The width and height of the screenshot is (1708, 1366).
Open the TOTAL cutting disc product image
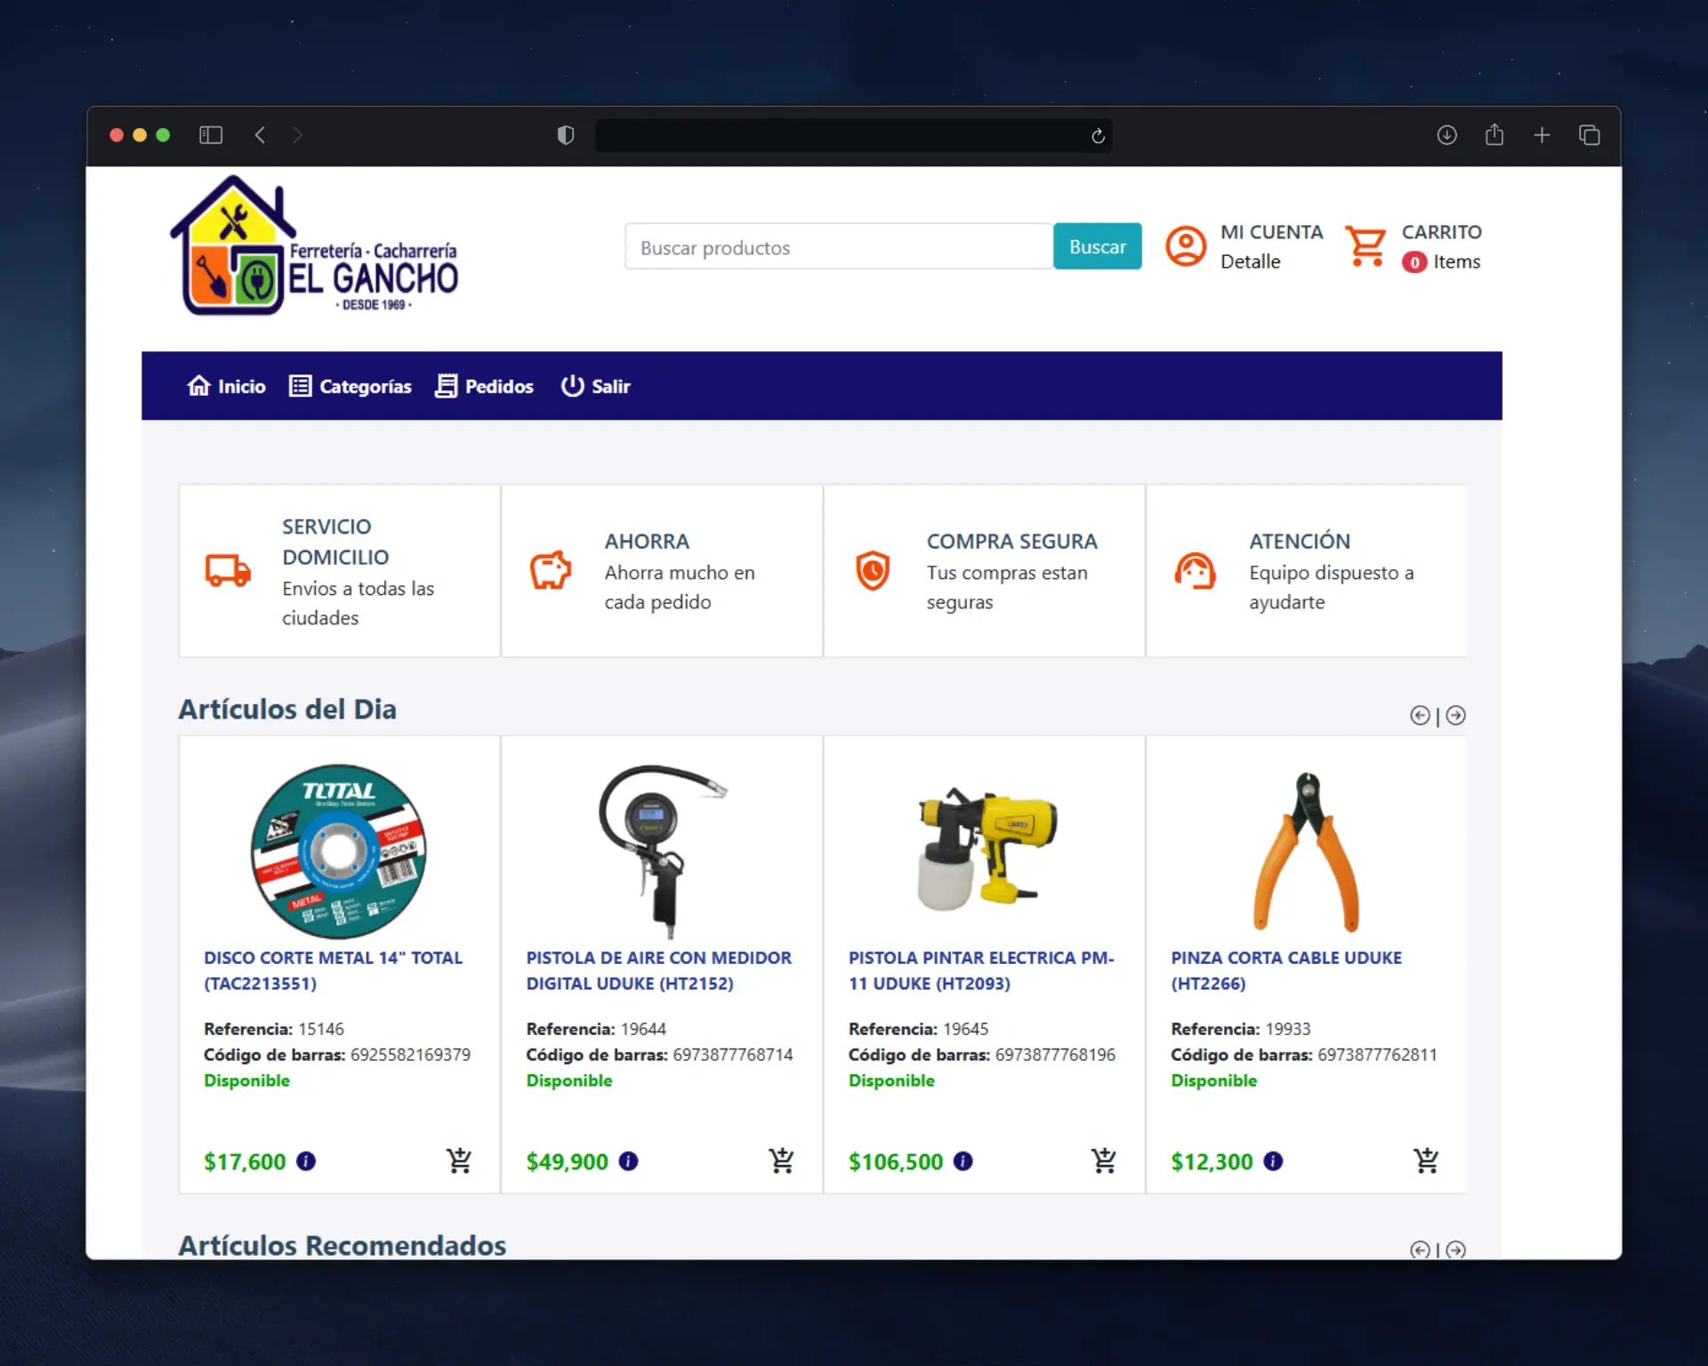[x=339, y=851]
